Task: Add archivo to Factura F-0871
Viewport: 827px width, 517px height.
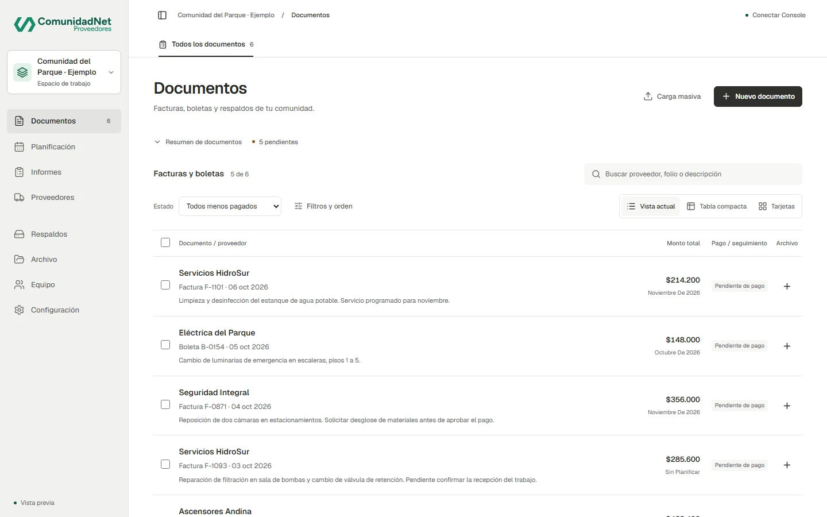Action: (787, 406)
